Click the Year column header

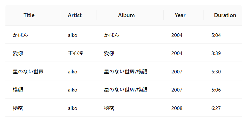[x=180, y=15]
